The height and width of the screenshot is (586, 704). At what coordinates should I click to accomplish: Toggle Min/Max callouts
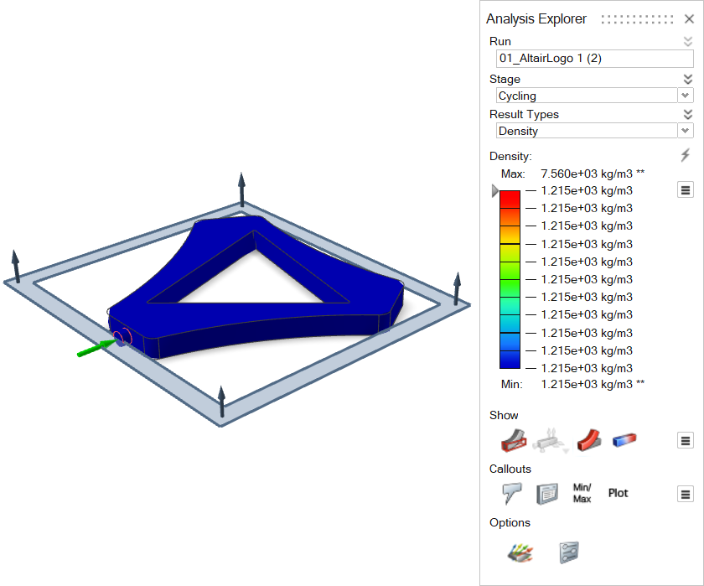(582, 493)
